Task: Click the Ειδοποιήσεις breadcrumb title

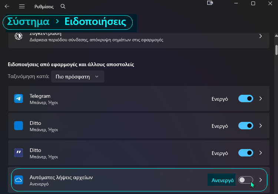Action: point(95,22)
